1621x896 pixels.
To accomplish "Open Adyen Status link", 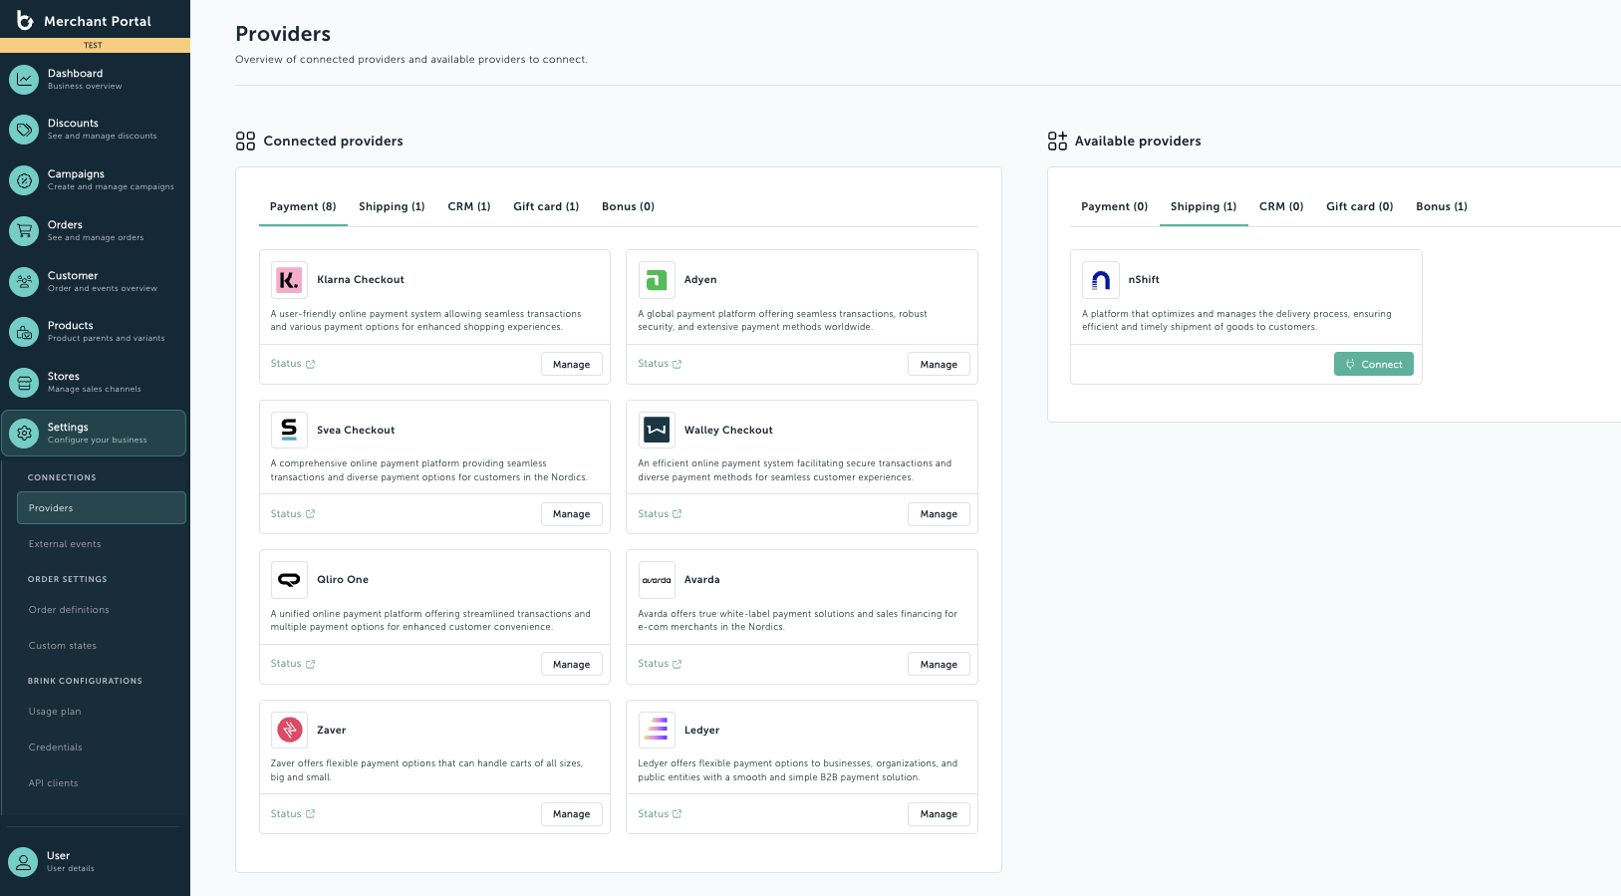I will (660, 364).
